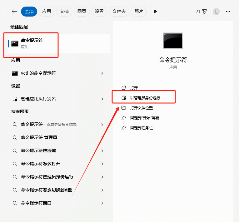
Task: Click large 命令提示符 preview thumbnail
Action: [173, 41]
